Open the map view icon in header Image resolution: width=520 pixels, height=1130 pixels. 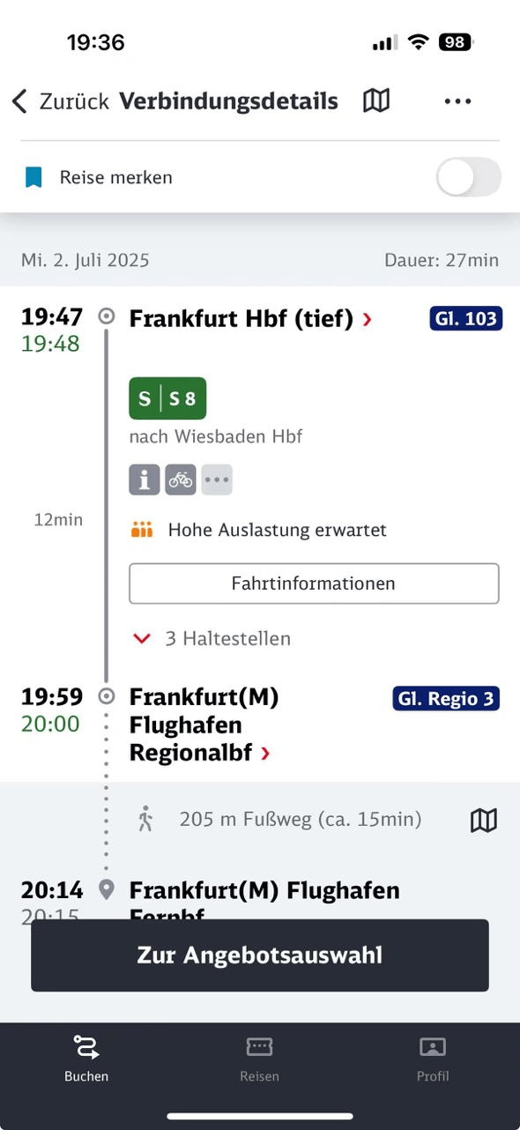pyautogui.click(x=376, y=101)
